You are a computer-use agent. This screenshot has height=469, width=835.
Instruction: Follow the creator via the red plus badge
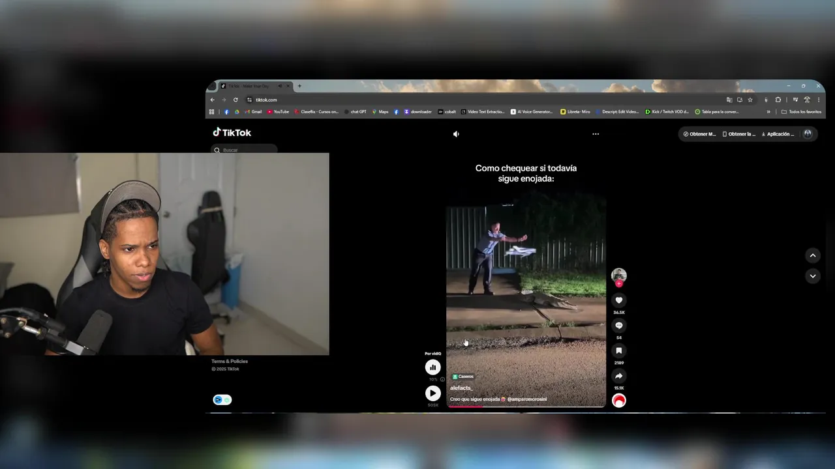click(619, 283)
